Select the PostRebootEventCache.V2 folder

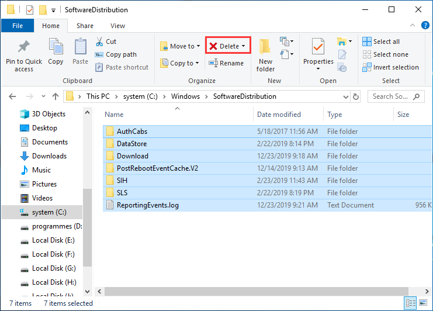click(x=267, y=168)
